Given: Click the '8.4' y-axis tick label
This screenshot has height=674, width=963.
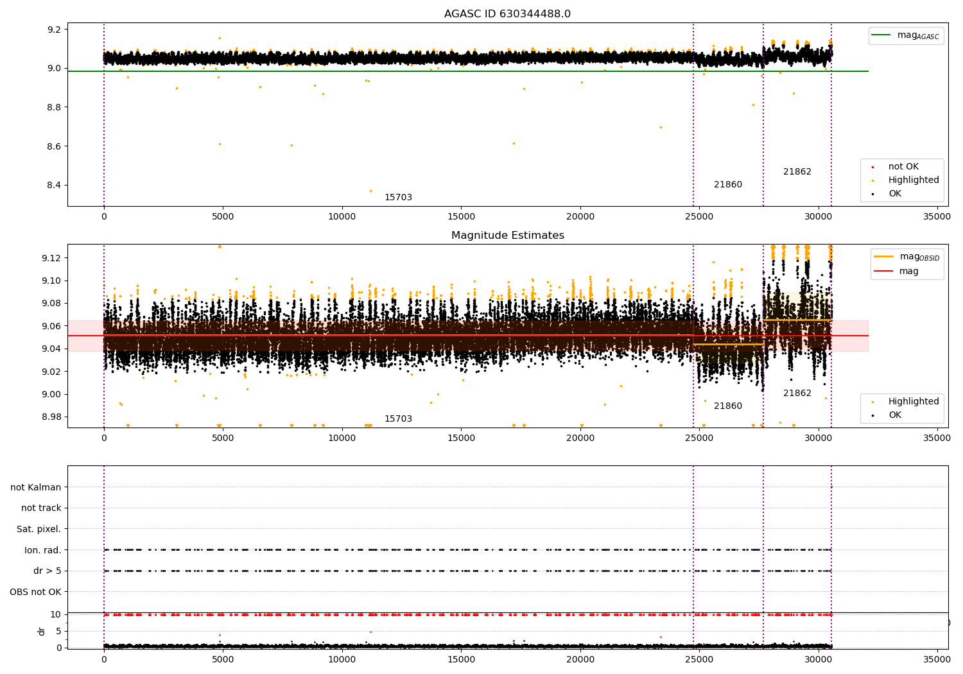Looking at the screenshot, I should [x=54, y=186].
